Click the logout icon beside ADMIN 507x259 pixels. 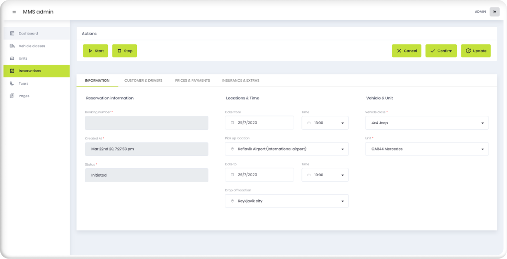coord(495,12)
